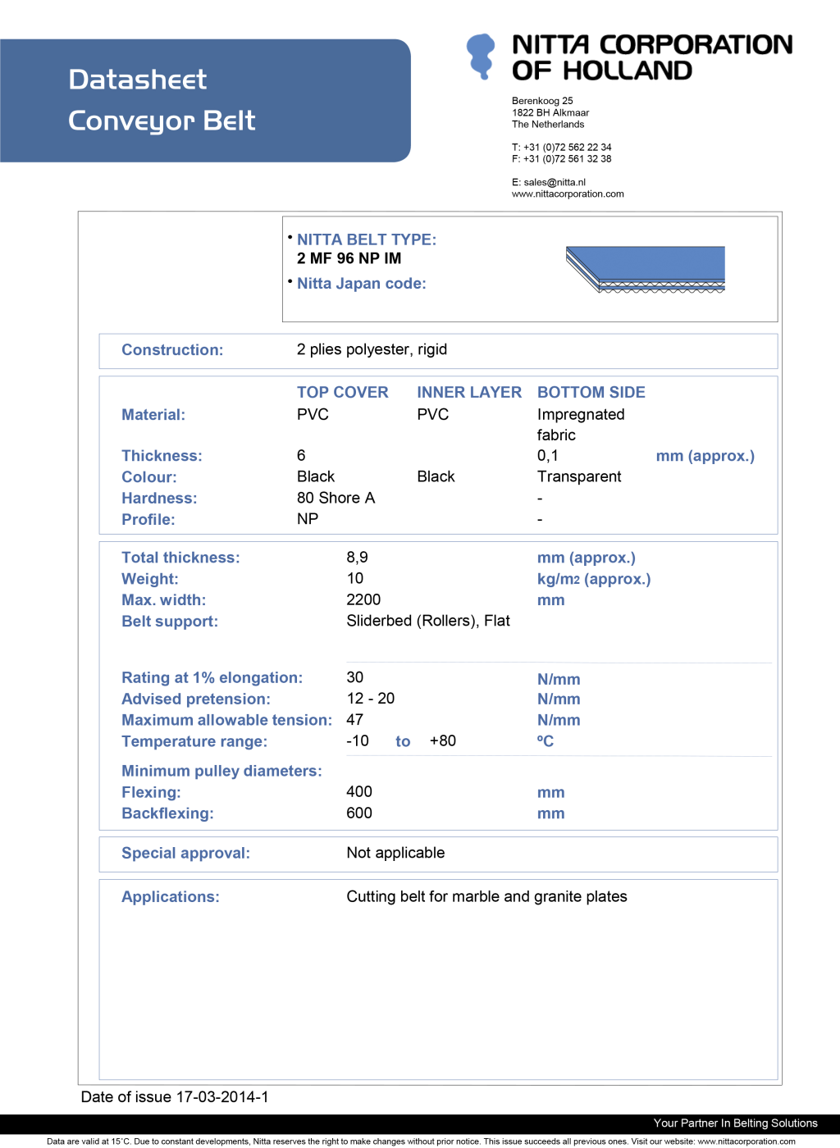This screenshot has width=840, height=1148.
Task: Click the "BOTTOM SIDE" column header
Action: [591, 392]
